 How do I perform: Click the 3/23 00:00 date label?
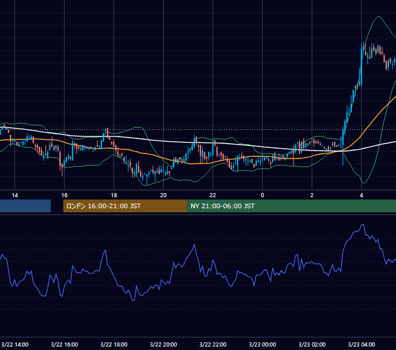tap(263, 344)
